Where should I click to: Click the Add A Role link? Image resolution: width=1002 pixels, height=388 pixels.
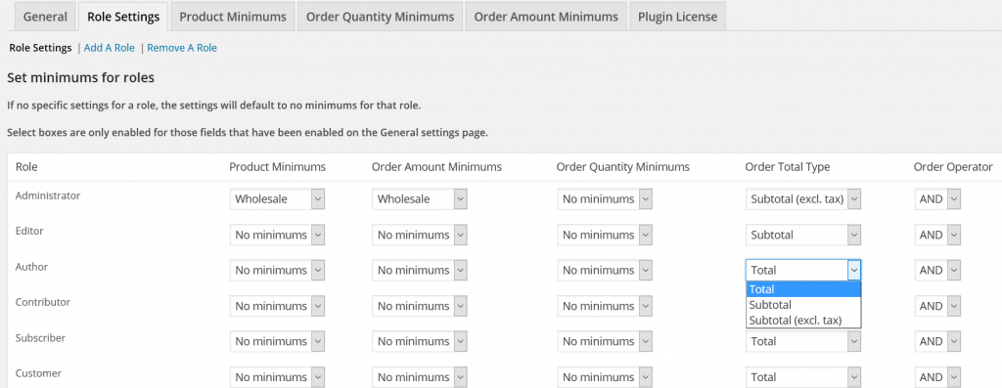[x=110, y=48]
